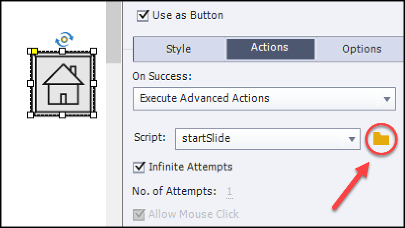Click the bottom-middle resize handle of shape

pyautogui.click(x=62, y=115)
